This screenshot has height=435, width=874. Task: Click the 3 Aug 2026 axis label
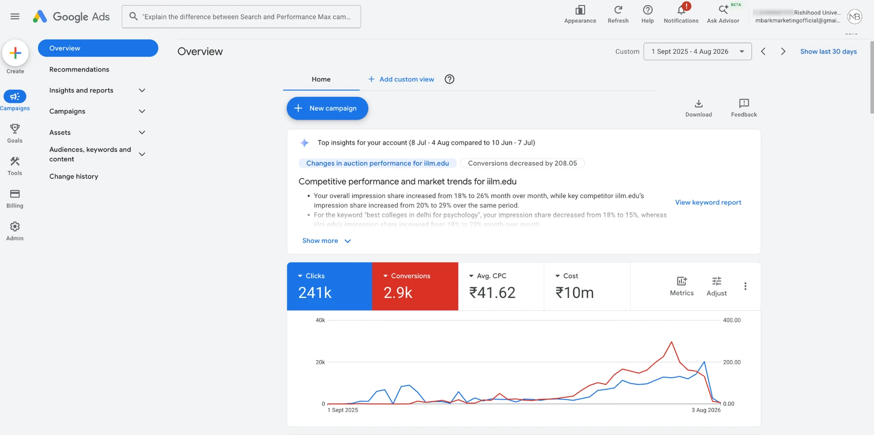(706, 410)
